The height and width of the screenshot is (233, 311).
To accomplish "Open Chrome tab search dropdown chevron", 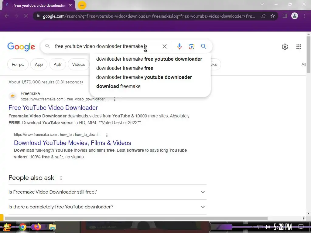I will coord(262,4).
